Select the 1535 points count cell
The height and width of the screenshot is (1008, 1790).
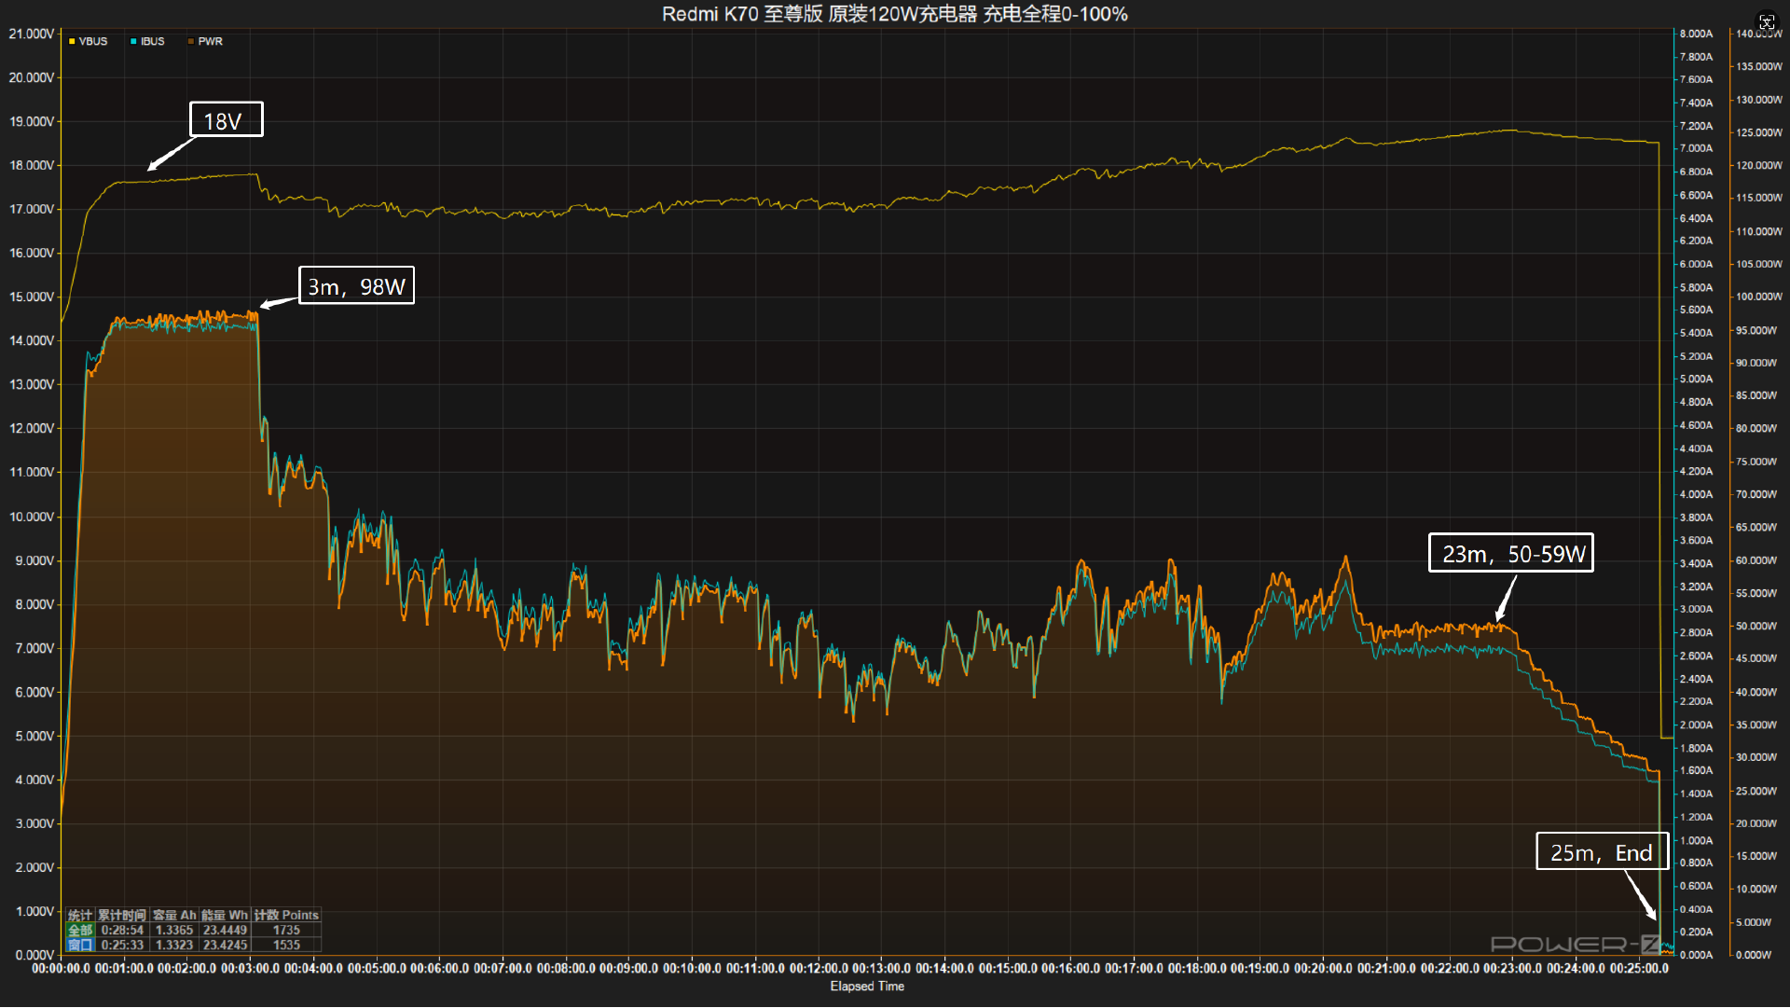pos(286,946)
